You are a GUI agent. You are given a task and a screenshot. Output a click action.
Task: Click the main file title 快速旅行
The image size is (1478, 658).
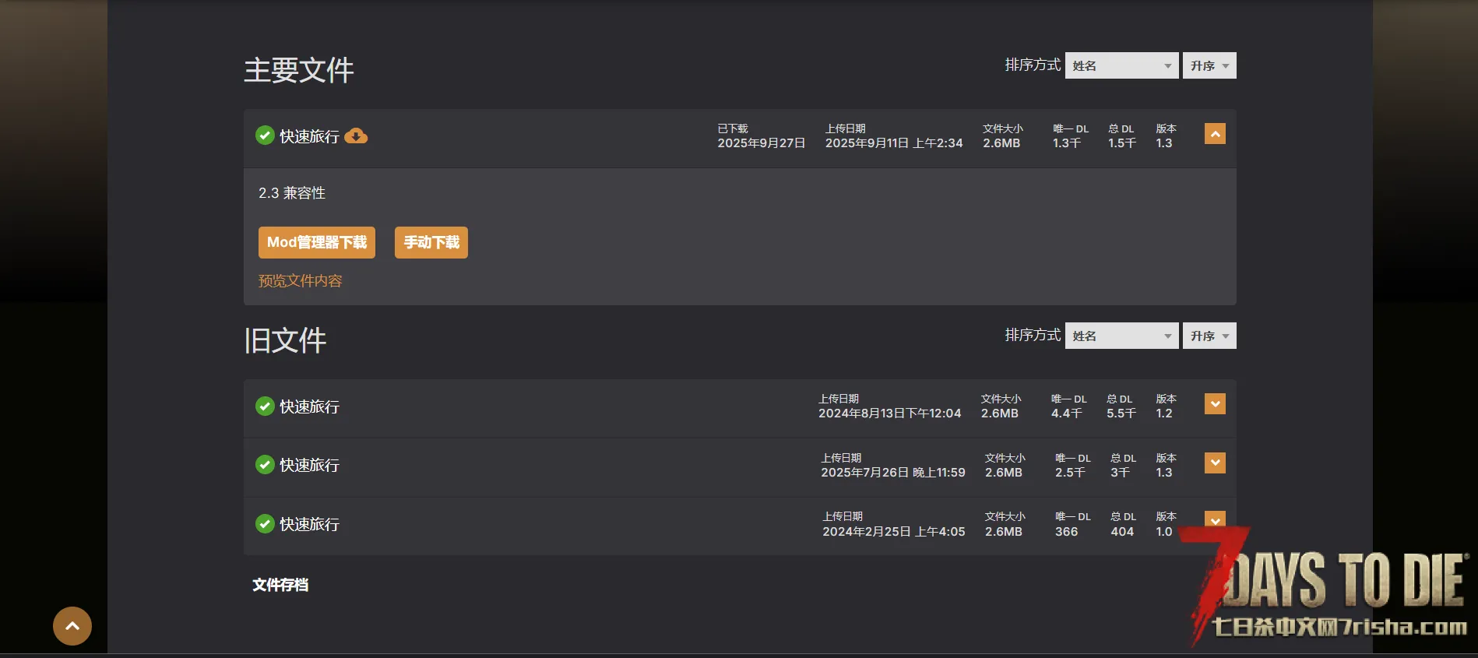309,136
